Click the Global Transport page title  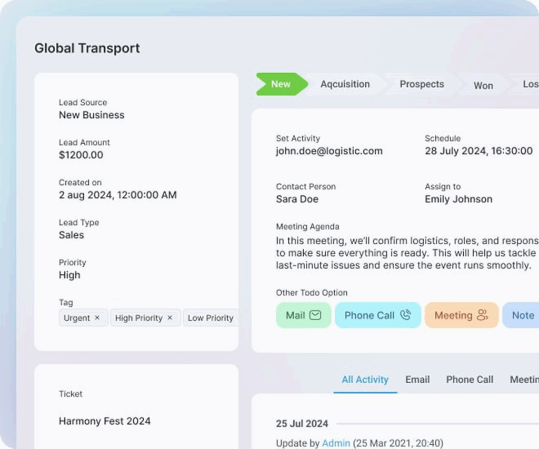[87, 48]
